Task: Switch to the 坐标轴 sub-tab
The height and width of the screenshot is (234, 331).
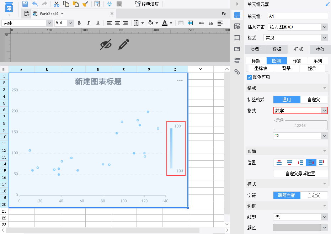Action: point(261,68)
